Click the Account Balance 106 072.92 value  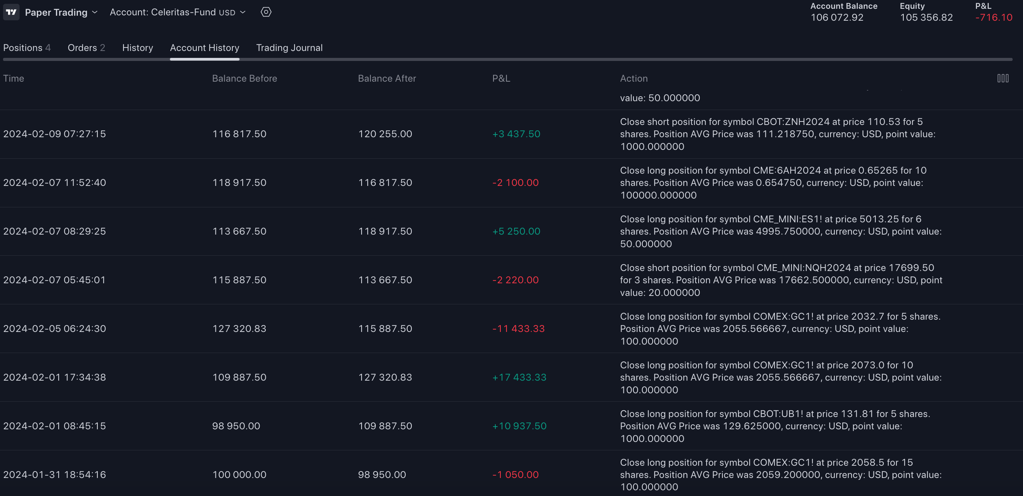[x=837, y=18]
